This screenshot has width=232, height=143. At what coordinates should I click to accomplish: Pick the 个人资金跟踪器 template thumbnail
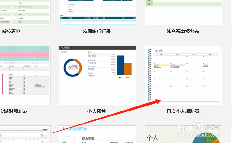point(98,134)
